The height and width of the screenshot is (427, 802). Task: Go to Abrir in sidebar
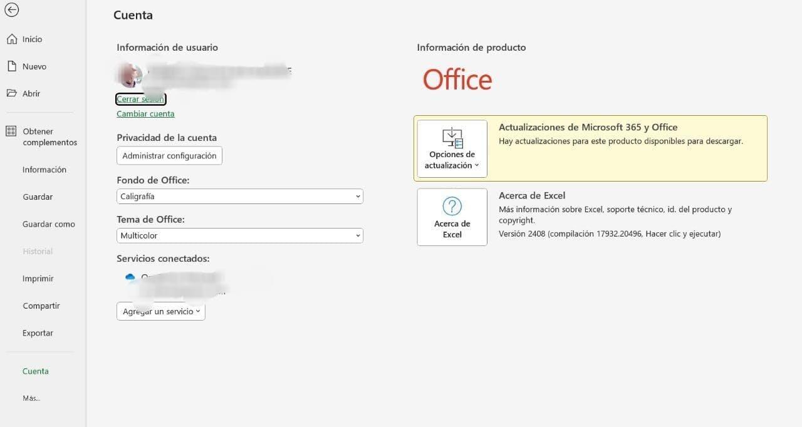click(31, 93)
